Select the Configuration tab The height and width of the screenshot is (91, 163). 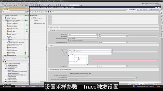131,10
